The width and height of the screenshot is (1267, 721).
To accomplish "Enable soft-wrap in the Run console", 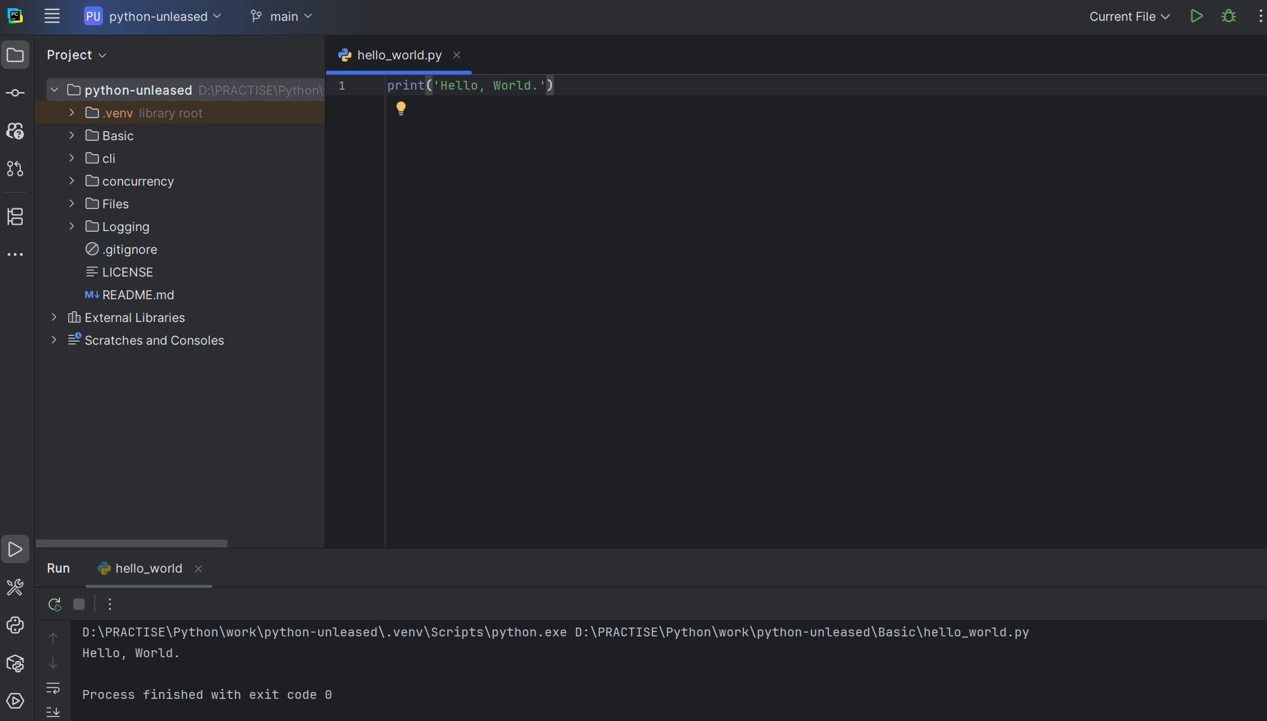I will click(53, 688).
